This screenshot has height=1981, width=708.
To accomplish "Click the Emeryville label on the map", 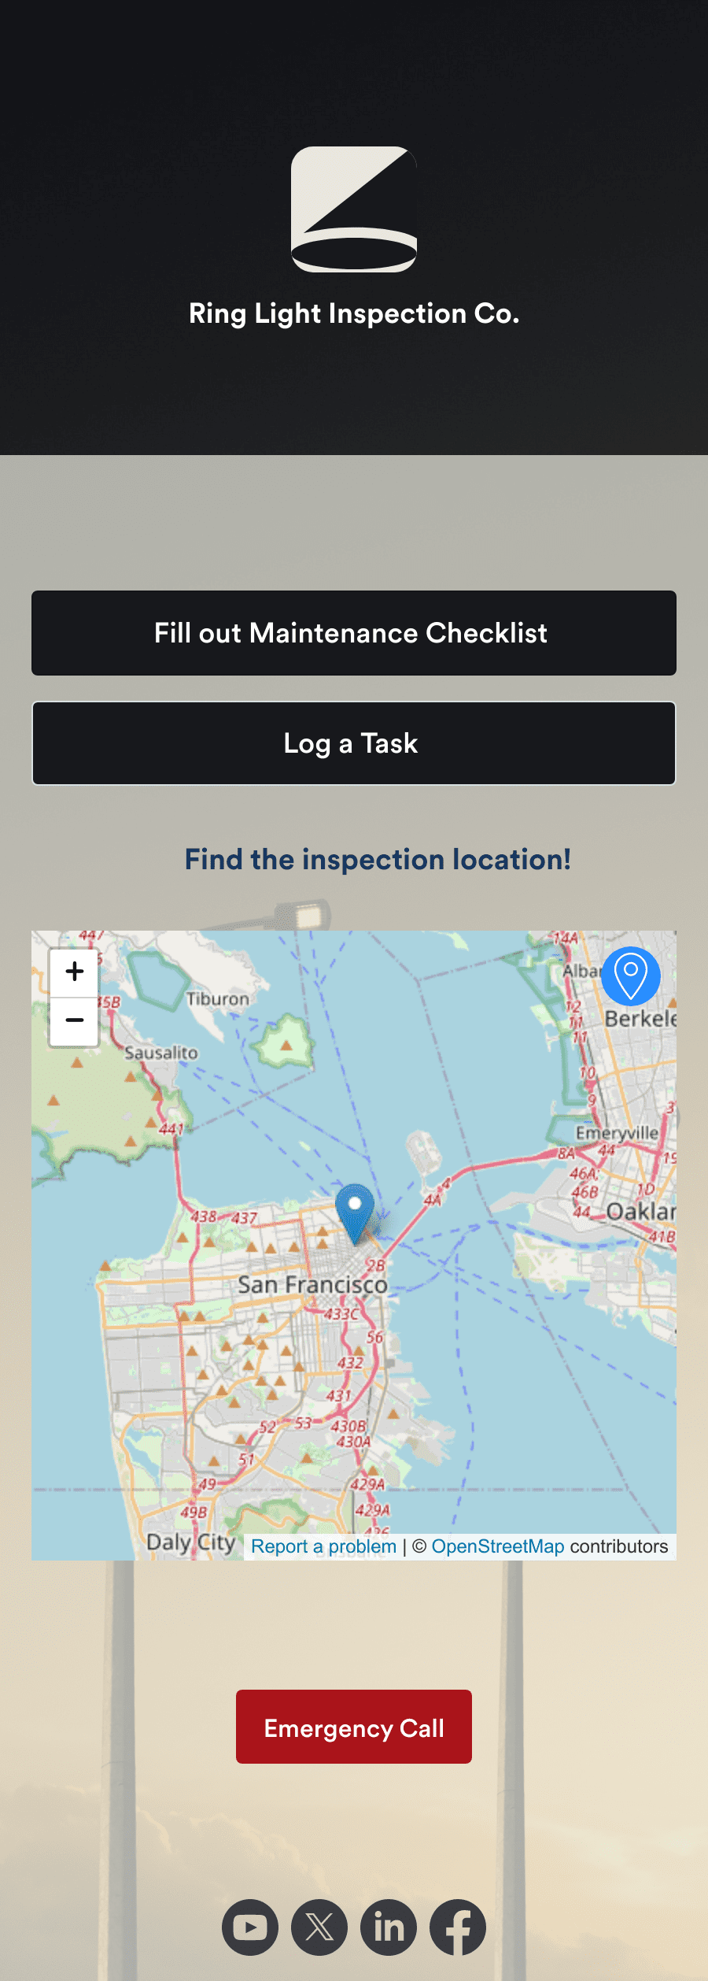I will click(617, 1133).
